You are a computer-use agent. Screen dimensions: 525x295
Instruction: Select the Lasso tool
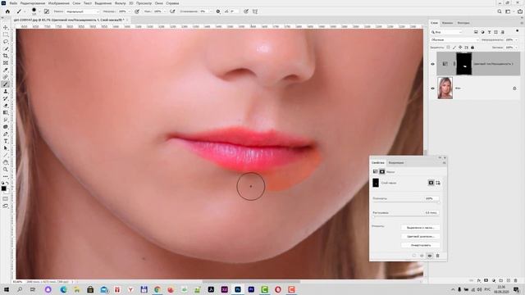pos(6,42)
